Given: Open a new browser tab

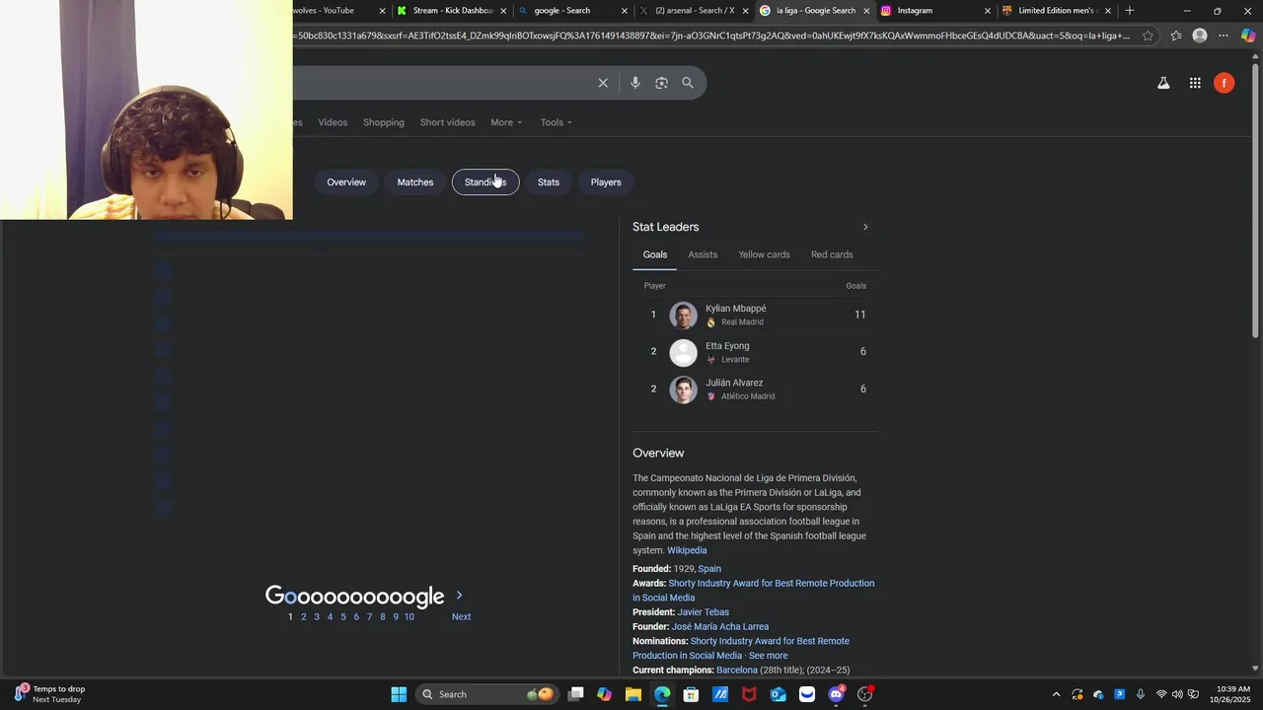Looking at the screenshot, I should click(x=1130, y=11).
